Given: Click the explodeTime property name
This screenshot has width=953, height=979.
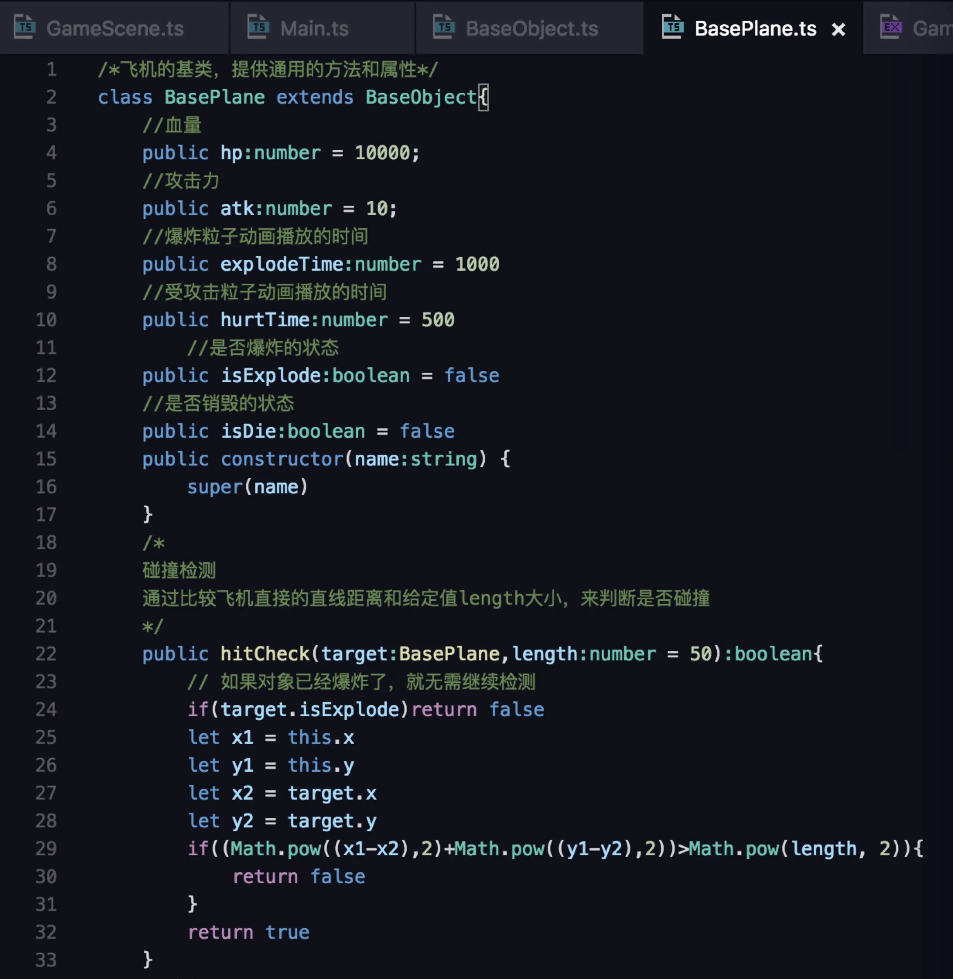Looking at the screenshot, I should pos(281,264).
